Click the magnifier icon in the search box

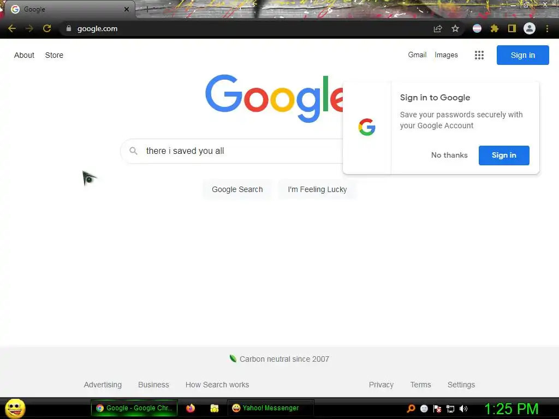[133, 151]
